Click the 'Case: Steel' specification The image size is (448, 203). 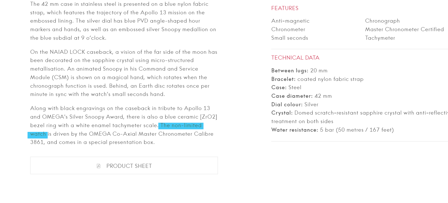(x=286, y=87)
